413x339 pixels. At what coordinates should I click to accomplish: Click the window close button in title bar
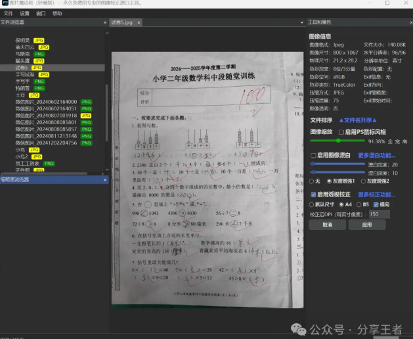coord(407,3)
